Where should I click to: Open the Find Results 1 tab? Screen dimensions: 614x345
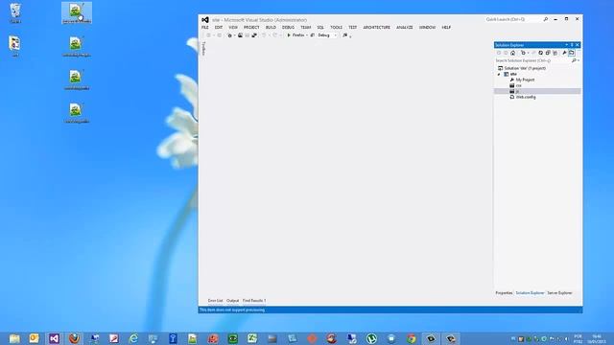pos(254,301)
